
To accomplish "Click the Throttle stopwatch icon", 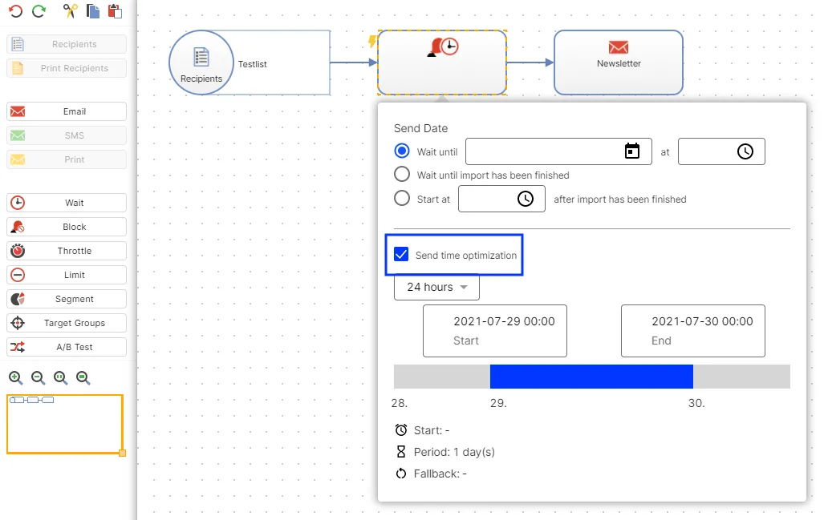I will (x=18, y=251).
